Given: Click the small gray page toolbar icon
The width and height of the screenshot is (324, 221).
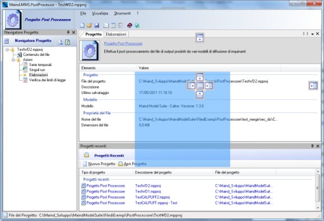Looking at the screenshot, I should coord(121,25).
